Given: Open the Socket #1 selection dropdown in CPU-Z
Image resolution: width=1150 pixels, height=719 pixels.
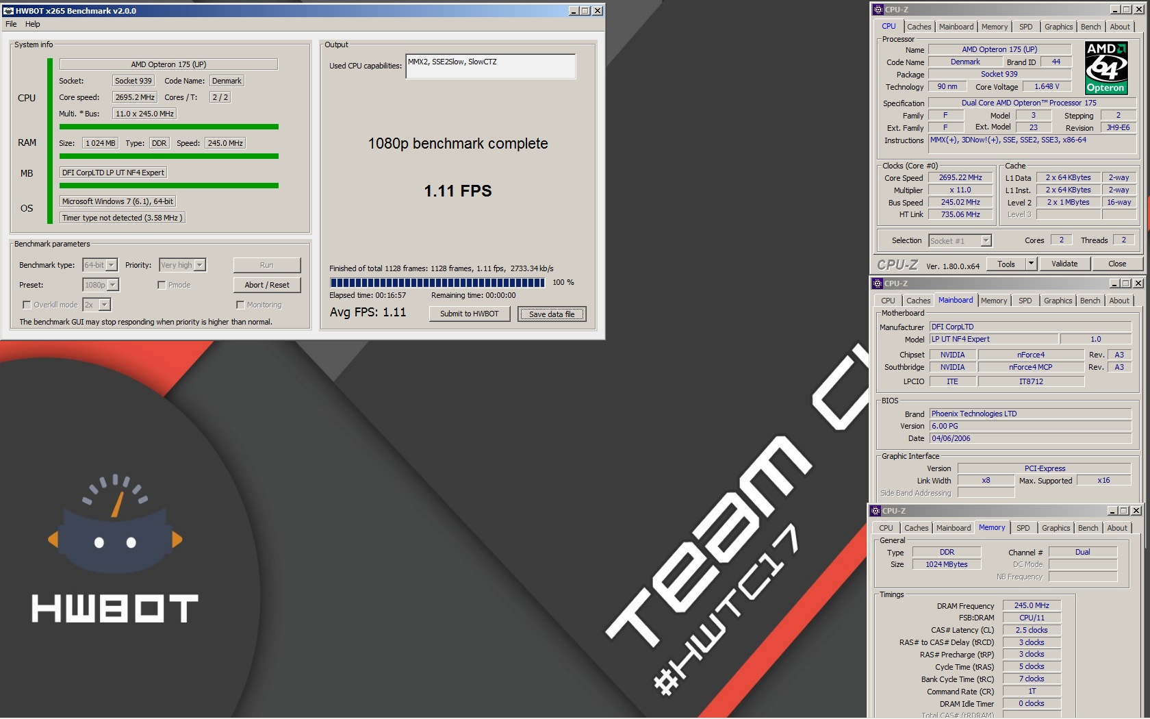Looking at the screenshot, I should (x=986, y=240).
